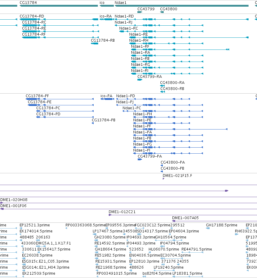This screenshot has width=257, height=278.
Task: Select the CG43799-RA transcript label
Action: tap(150, 77)
